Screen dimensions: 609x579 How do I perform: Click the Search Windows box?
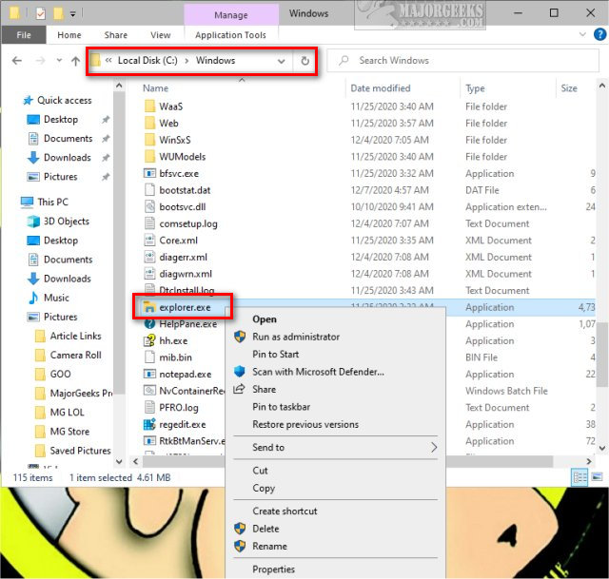[463, 61]
